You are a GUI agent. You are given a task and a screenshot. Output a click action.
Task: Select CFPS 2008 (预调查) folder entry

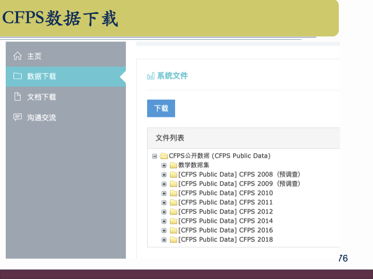[239, 175]
